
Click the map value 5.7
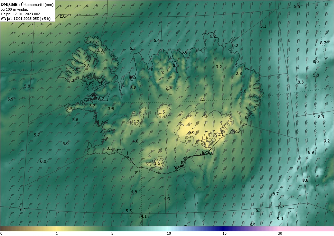(37, 135)
